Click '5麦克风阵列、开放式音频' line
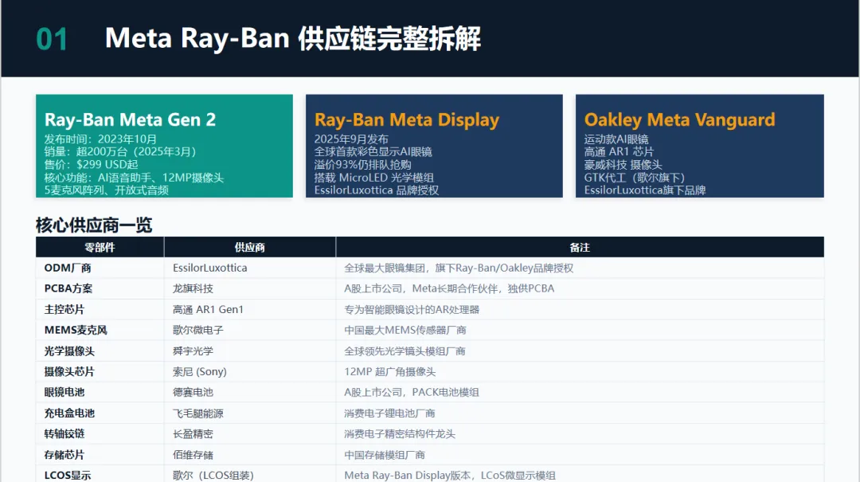Viewport: 860px width, 482px height. pos(107,190)
